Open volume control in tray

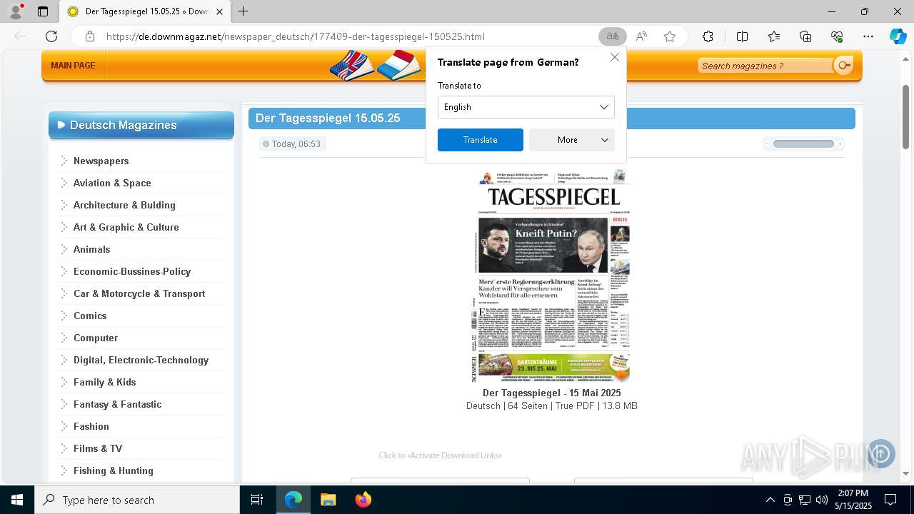[x=822, y=500]
